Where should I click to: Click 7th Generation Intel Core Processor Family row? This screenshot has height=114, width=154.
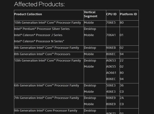[x=76, y=102]
